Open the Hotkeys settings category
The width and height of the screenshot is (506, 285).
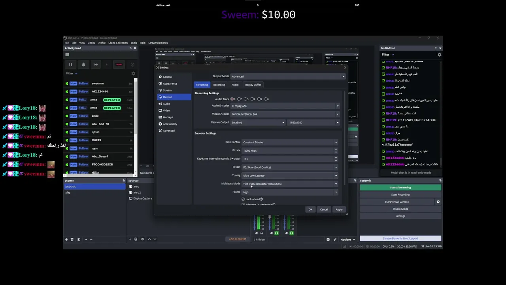point(174,117)
